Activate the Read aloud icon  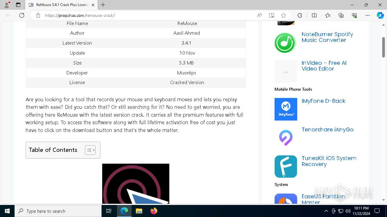[x=259, y=15]
